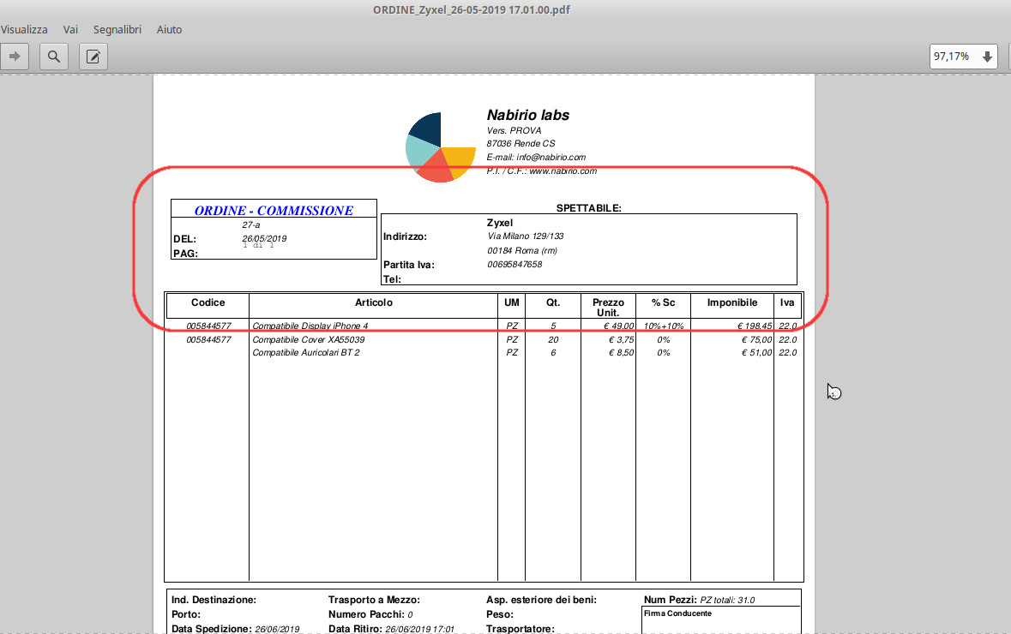Click the Partita Iva number 00695847658
This screenshot has height=634, width=1011.
click(x=515, y=264)
